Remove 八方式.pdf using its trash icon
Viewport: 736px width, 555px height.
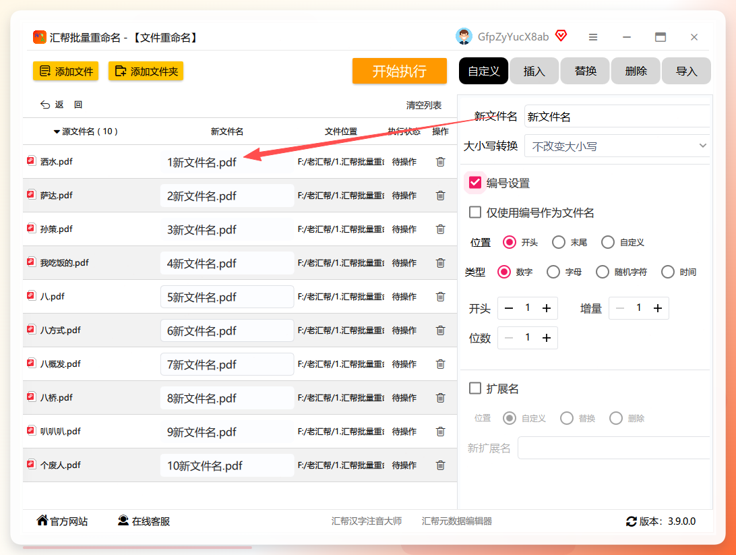click(x=440, y=330)
